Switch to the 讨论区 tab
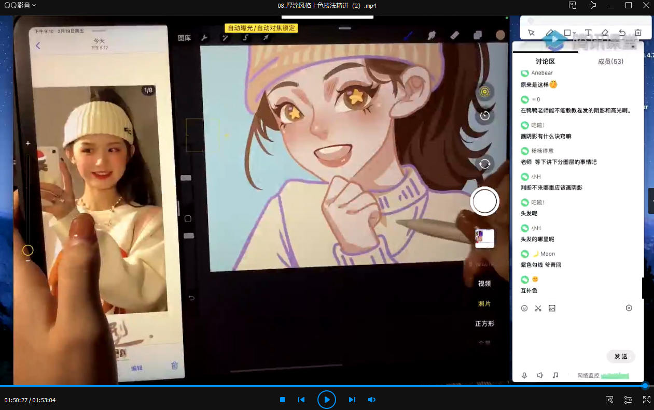This screenshot has width=654, height=410. point(545,62)
